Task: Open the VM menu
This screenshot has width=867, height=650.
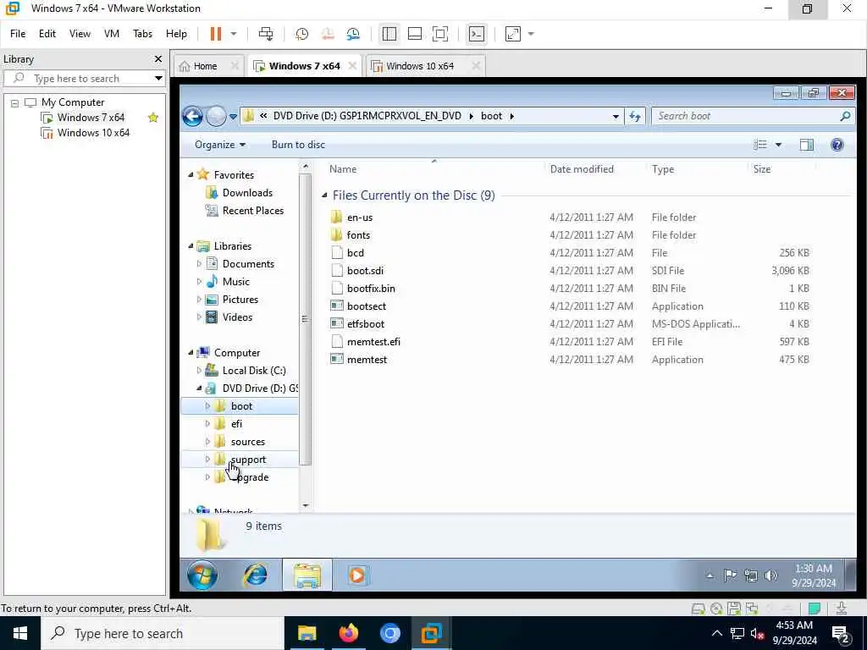Action: click(112, 34)
